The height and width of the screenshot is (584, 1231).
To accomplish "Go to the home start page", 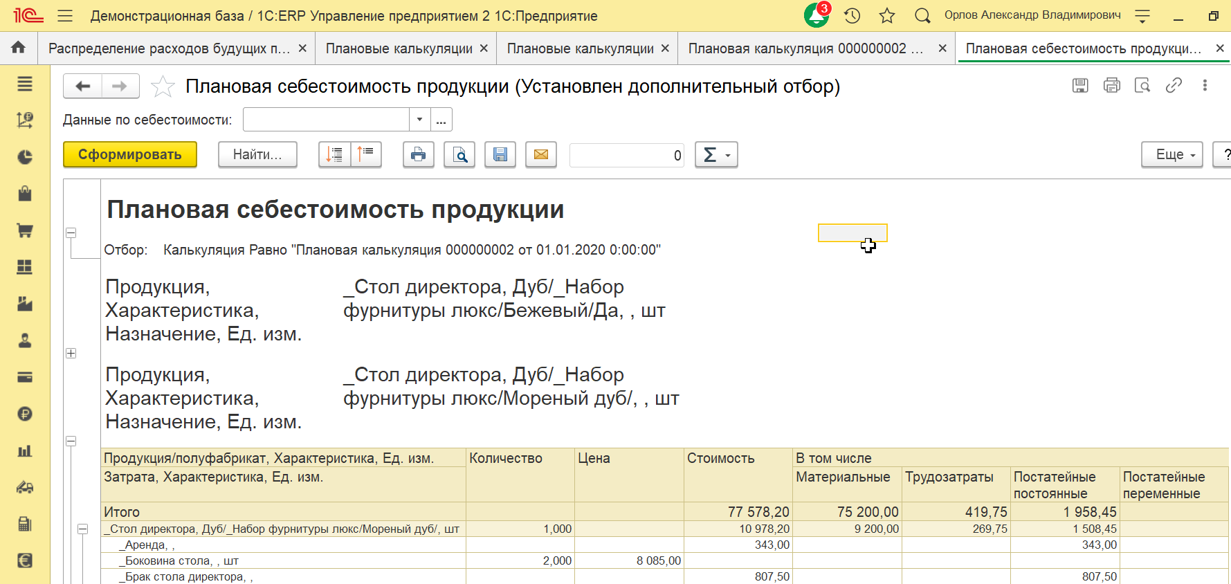I will point(19,48).
